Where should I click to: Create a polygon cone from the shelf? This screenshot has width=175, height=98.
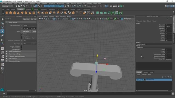click(18, 13)
